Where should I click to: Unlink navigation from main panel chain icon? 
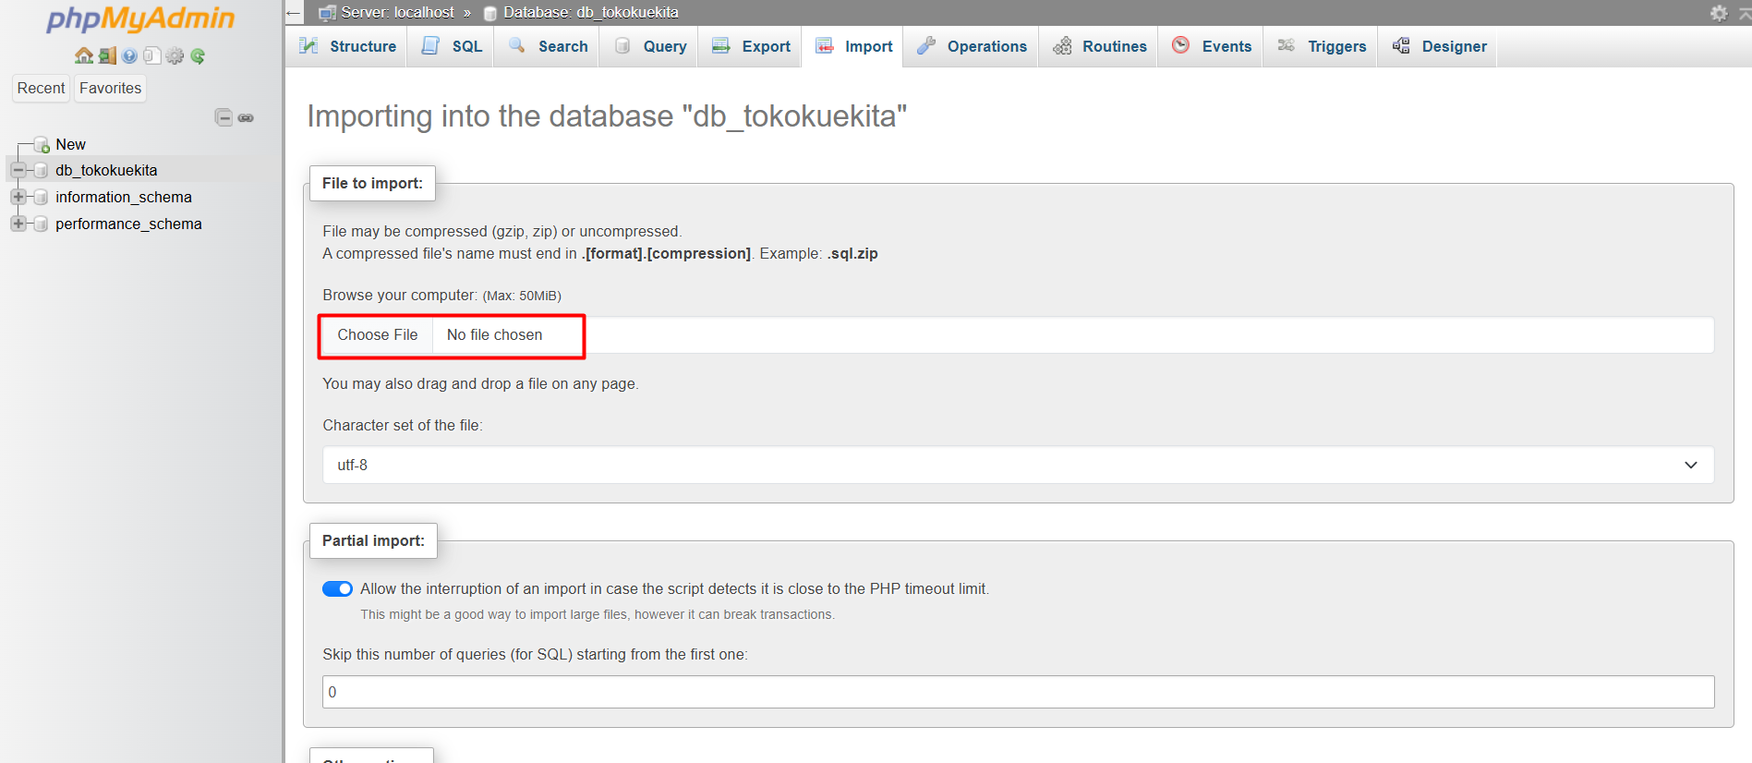(x=246, y=117)
